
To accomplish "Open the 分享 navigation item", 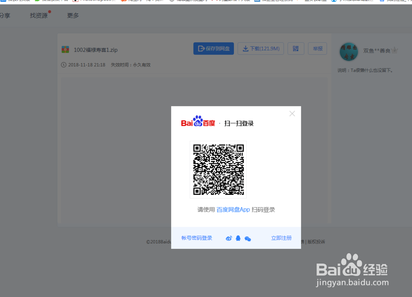I will click(x=5, y=16).
